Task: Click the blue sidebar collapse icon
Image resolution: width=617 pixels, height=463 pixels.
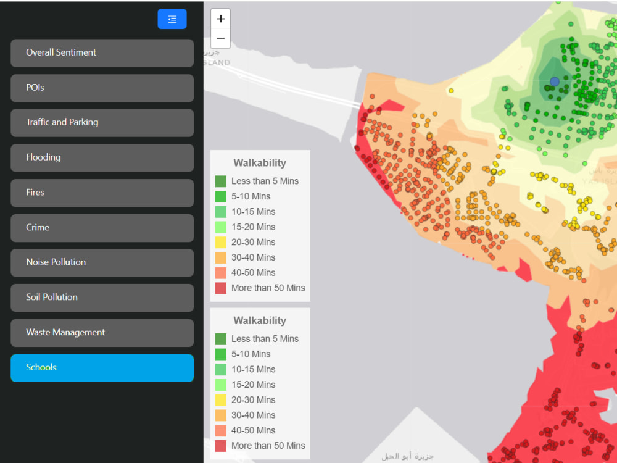Action: (x=172, y=19)
